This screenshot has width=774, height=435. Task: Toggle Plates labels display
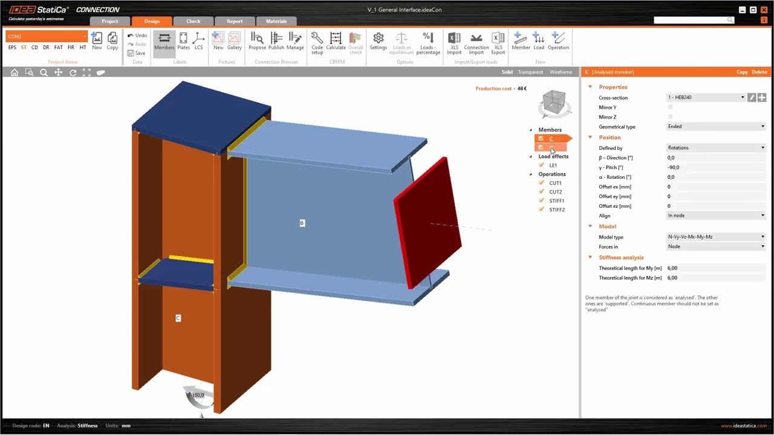[x=183, y=41]
